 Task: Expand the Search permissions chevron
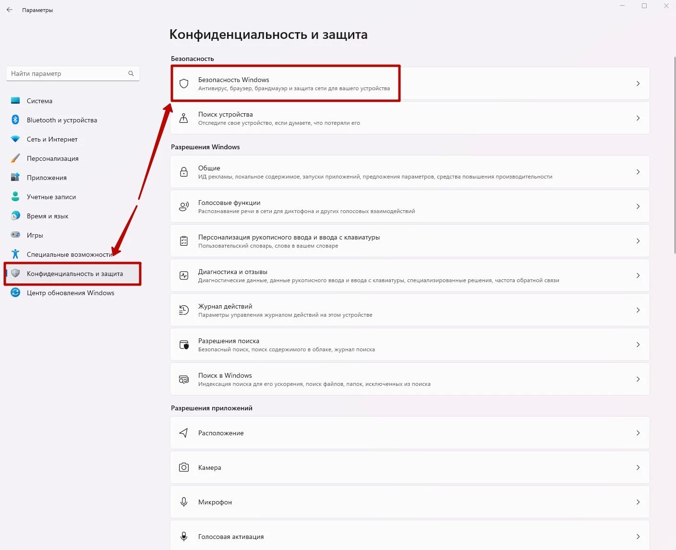[638, 345]
